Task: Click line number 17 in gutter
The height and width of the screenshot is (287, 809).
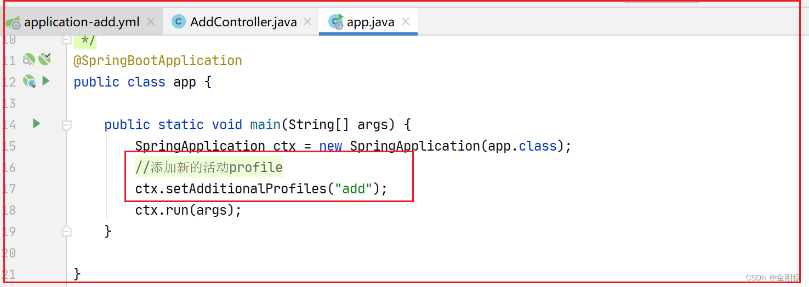Action: (x=9, y=188)
